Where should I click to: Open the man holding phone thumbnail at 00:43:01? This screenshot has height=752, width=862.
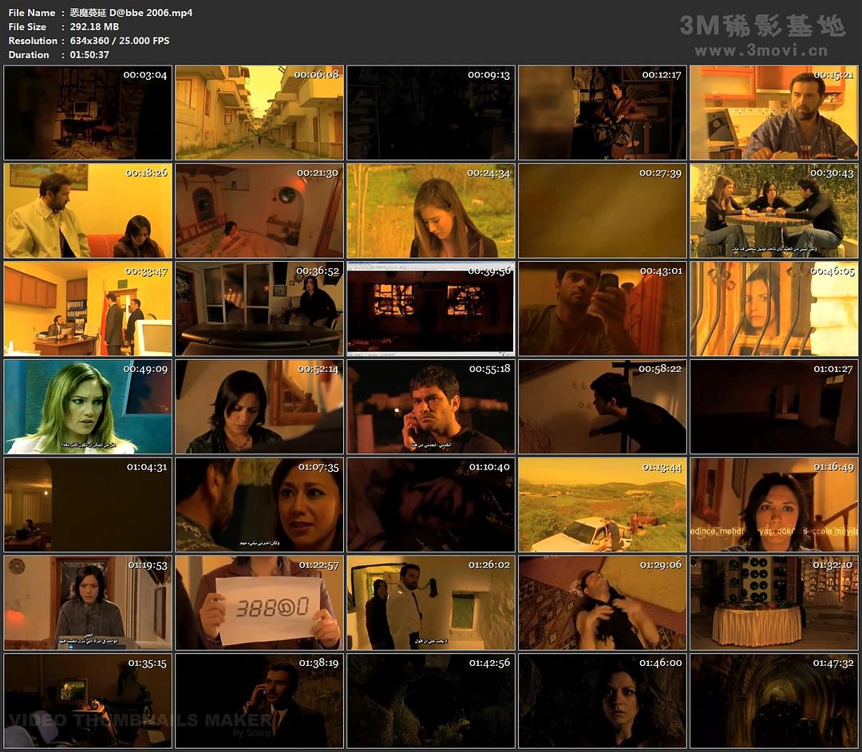pos(602,308)
